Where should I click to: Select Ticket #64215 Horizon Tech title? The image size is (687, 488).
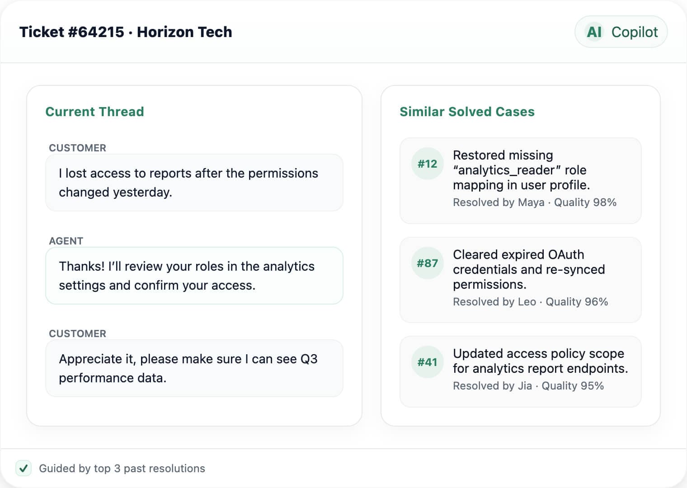click(x=125, y=32)
